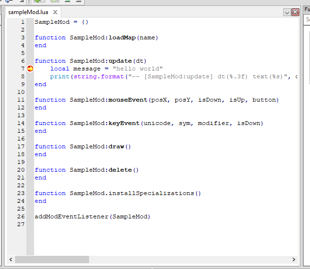Open the document tab list dropdown arrow
Screen dimensions: 310x269
287,13
